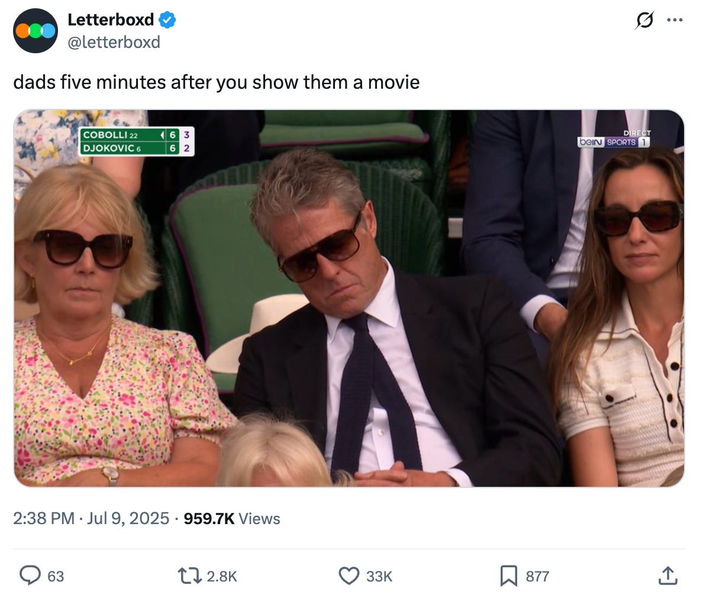The width and height of the screenshot is (703, 601).
Task: Click the reply speech bubble icon
Action: click(x=30, y=576)
